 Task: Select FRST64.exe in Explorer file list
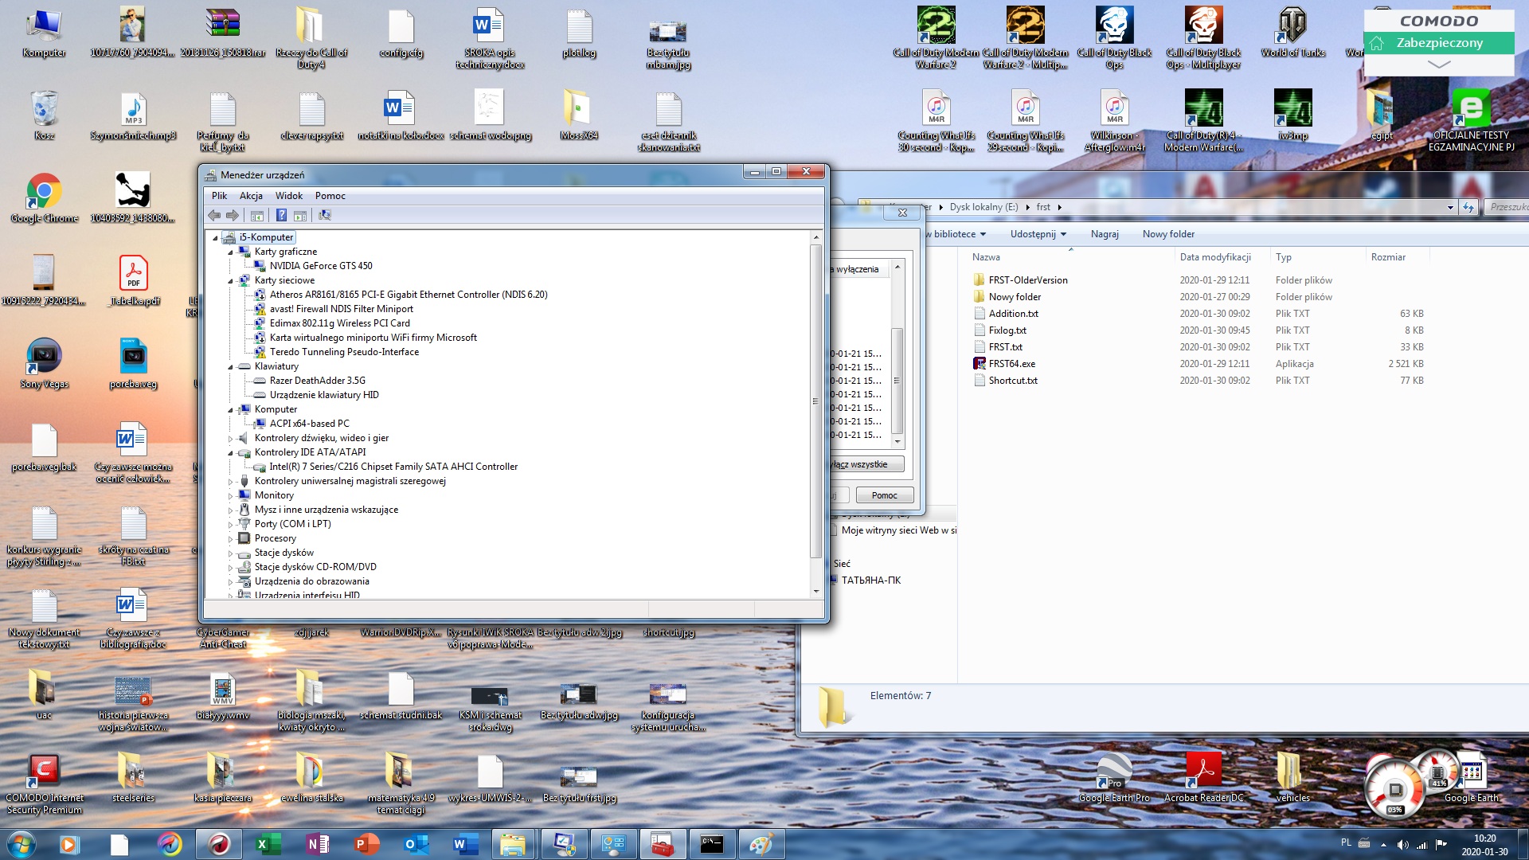coord(1011,364)
